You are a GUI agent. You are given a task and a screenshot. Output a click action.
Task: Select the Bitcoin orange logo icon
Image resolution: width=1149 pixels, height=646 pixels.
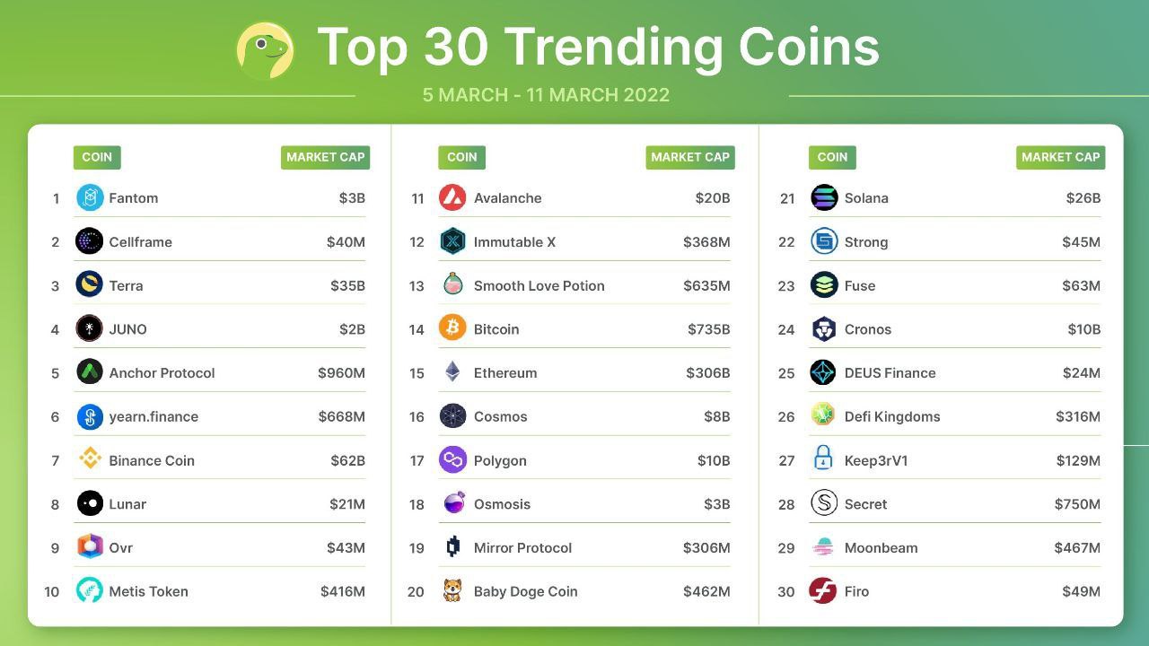coord(452,328)
